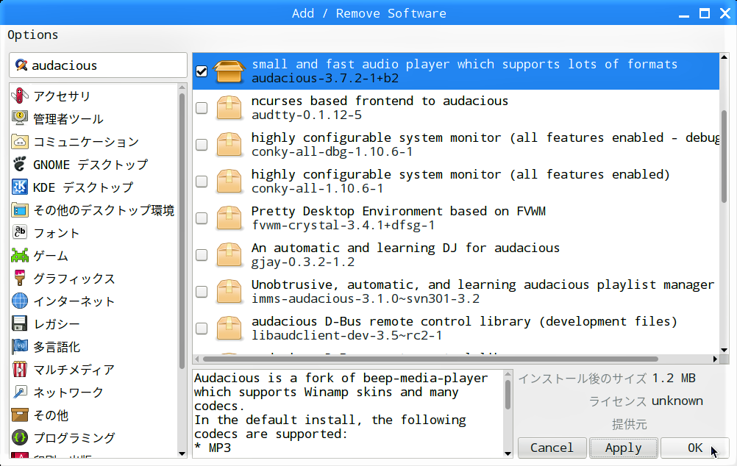Click the category list scroll up arrow

pos(182,87)
